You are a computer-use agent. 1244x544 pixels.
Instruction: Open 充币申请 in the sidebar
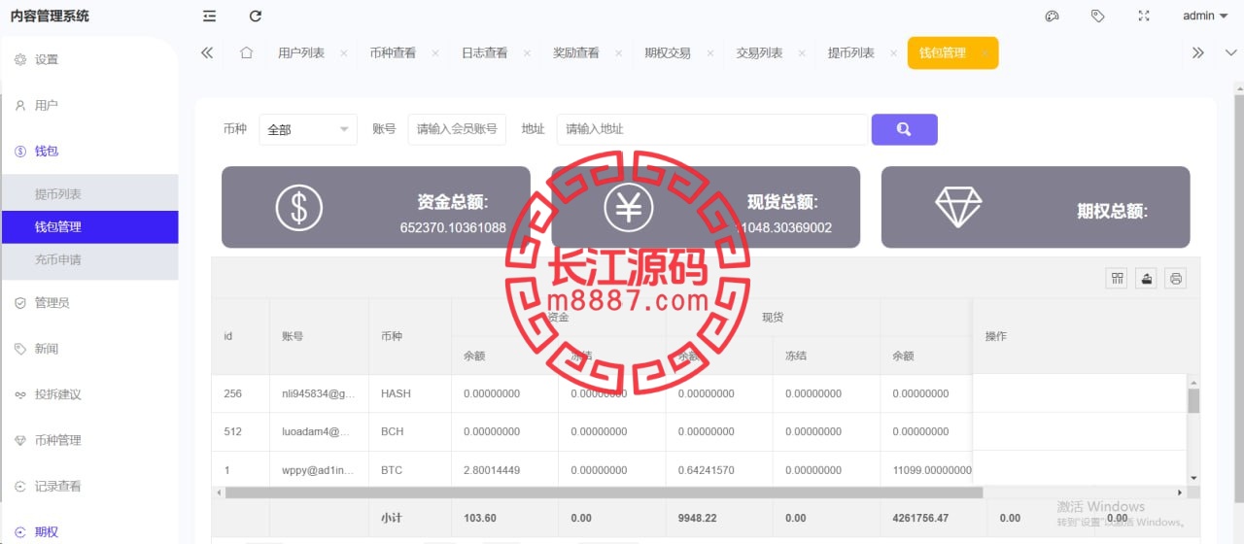pyautogui.click(x=89, y=260)
